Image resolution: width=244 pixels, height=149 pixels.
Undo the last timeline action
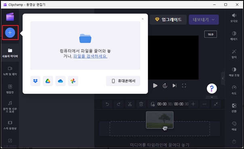(107, 104)
